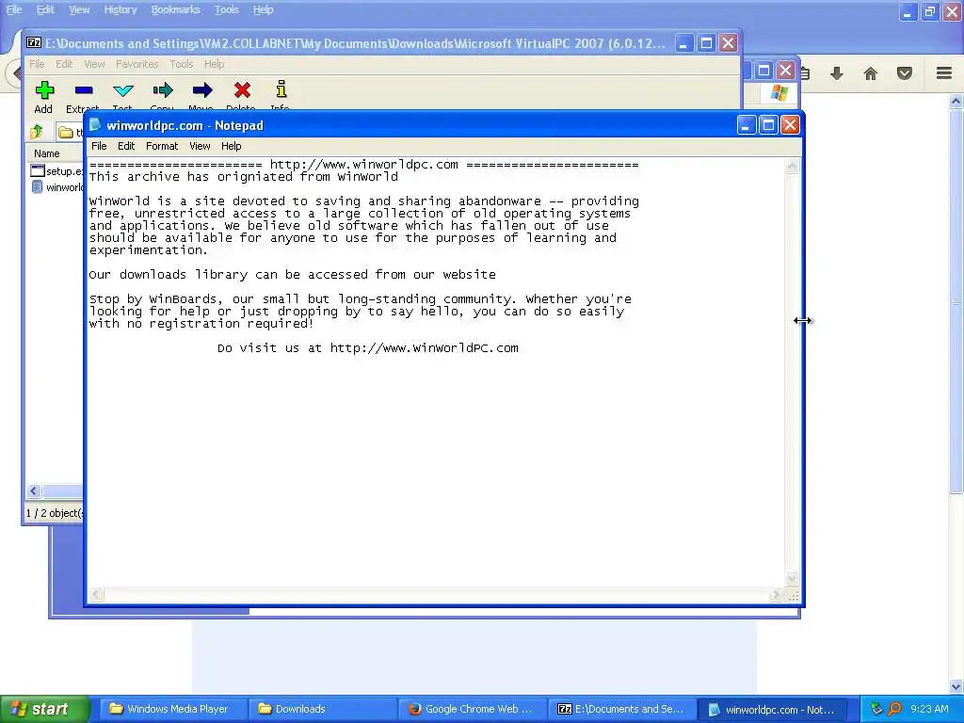The height and width of the screenshot is (723, 964).
Task: Minimize the 7-Zip window
Action: point(683,43)
